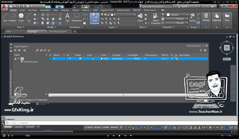
Task: Click the Set Current layer icon
Action: pos(49,50)
